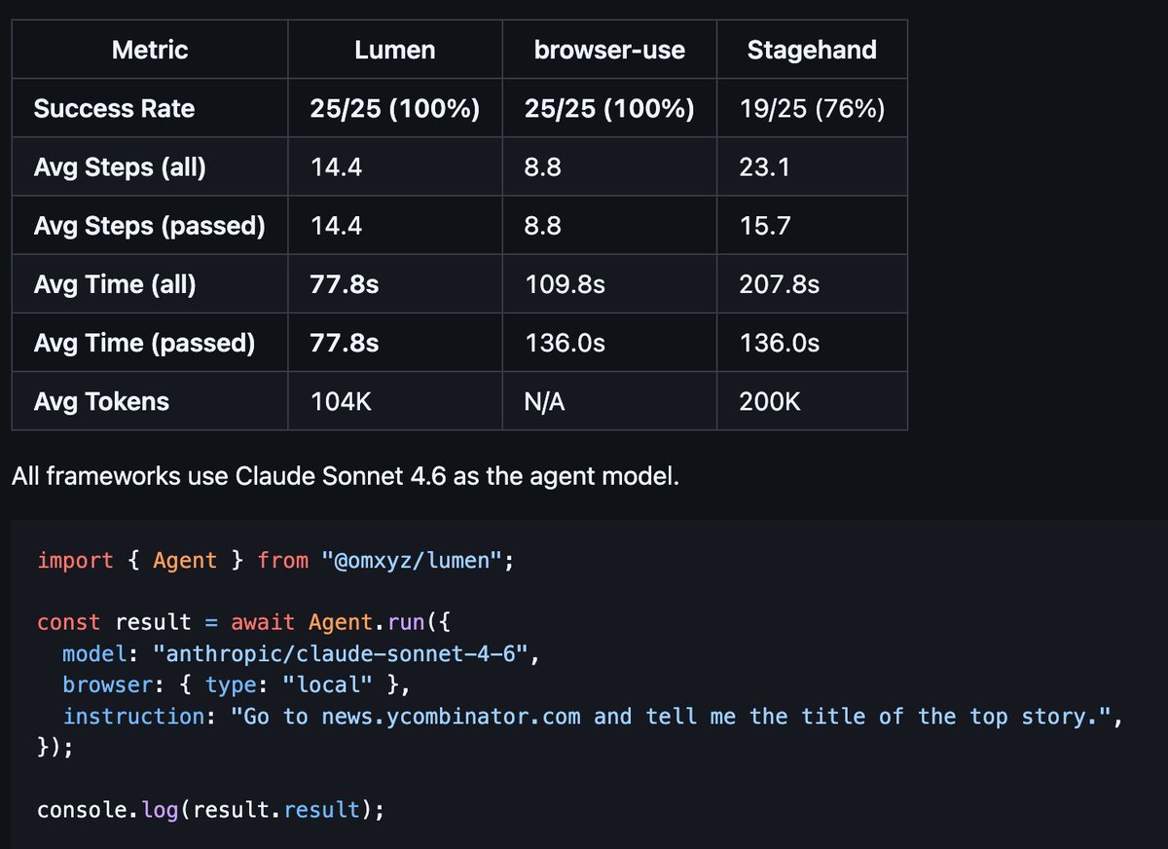1168x849 pixels.
Task: Select the "N/A" browser-use tokens cell
Action: [544, 401]
